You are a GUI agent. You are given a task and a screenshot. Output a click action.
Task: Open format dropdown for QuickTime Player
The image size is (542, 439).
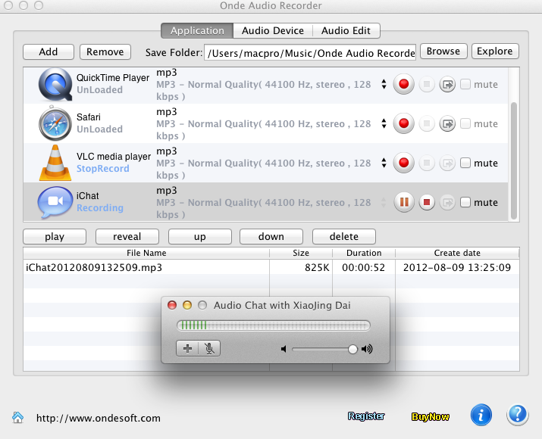click(x=384, y=85)
